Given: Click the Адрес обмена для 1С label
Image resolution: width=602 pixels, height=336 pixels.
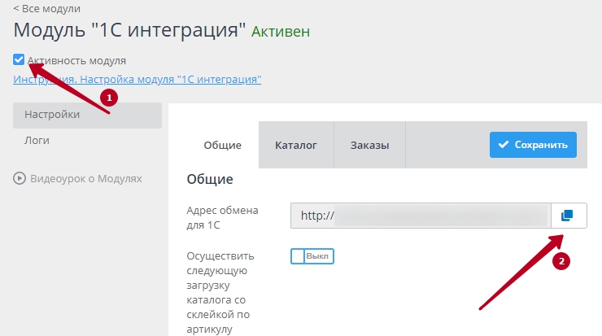Looking at the screenshot, I should point(222,216).
